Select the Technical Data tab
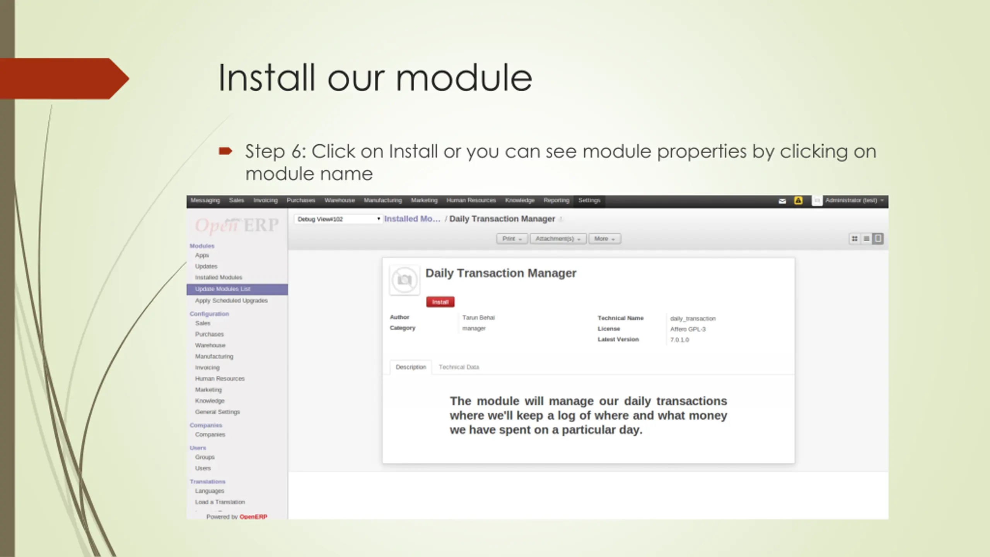The width and height of the screenshot is (990, 557). (x=459, y=367)
